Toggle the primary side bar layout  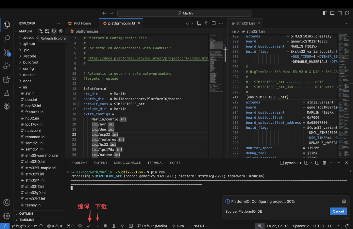click(x=325, y=13)
